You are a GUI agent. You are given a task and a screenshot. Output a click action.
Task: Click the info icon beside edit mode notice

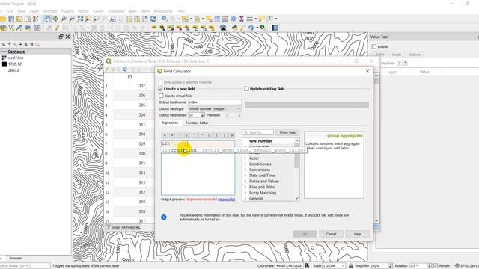[164, 217]
